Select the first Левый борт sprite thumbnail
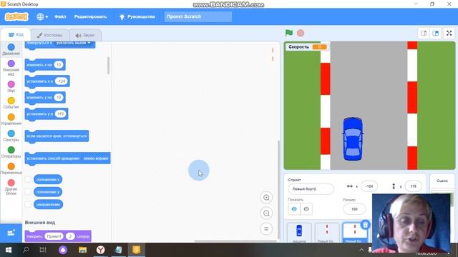The image size is (458, 257). point(327,233)
